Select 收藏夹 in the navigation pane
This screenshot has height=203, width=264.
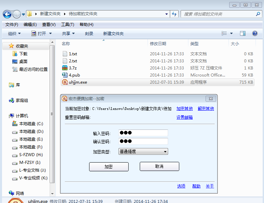tap(26, 46)
